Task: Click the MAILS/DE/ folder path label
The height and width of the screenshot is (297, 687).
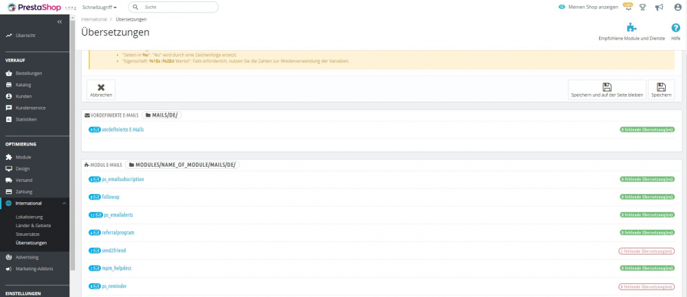Action: pos(161,115)
